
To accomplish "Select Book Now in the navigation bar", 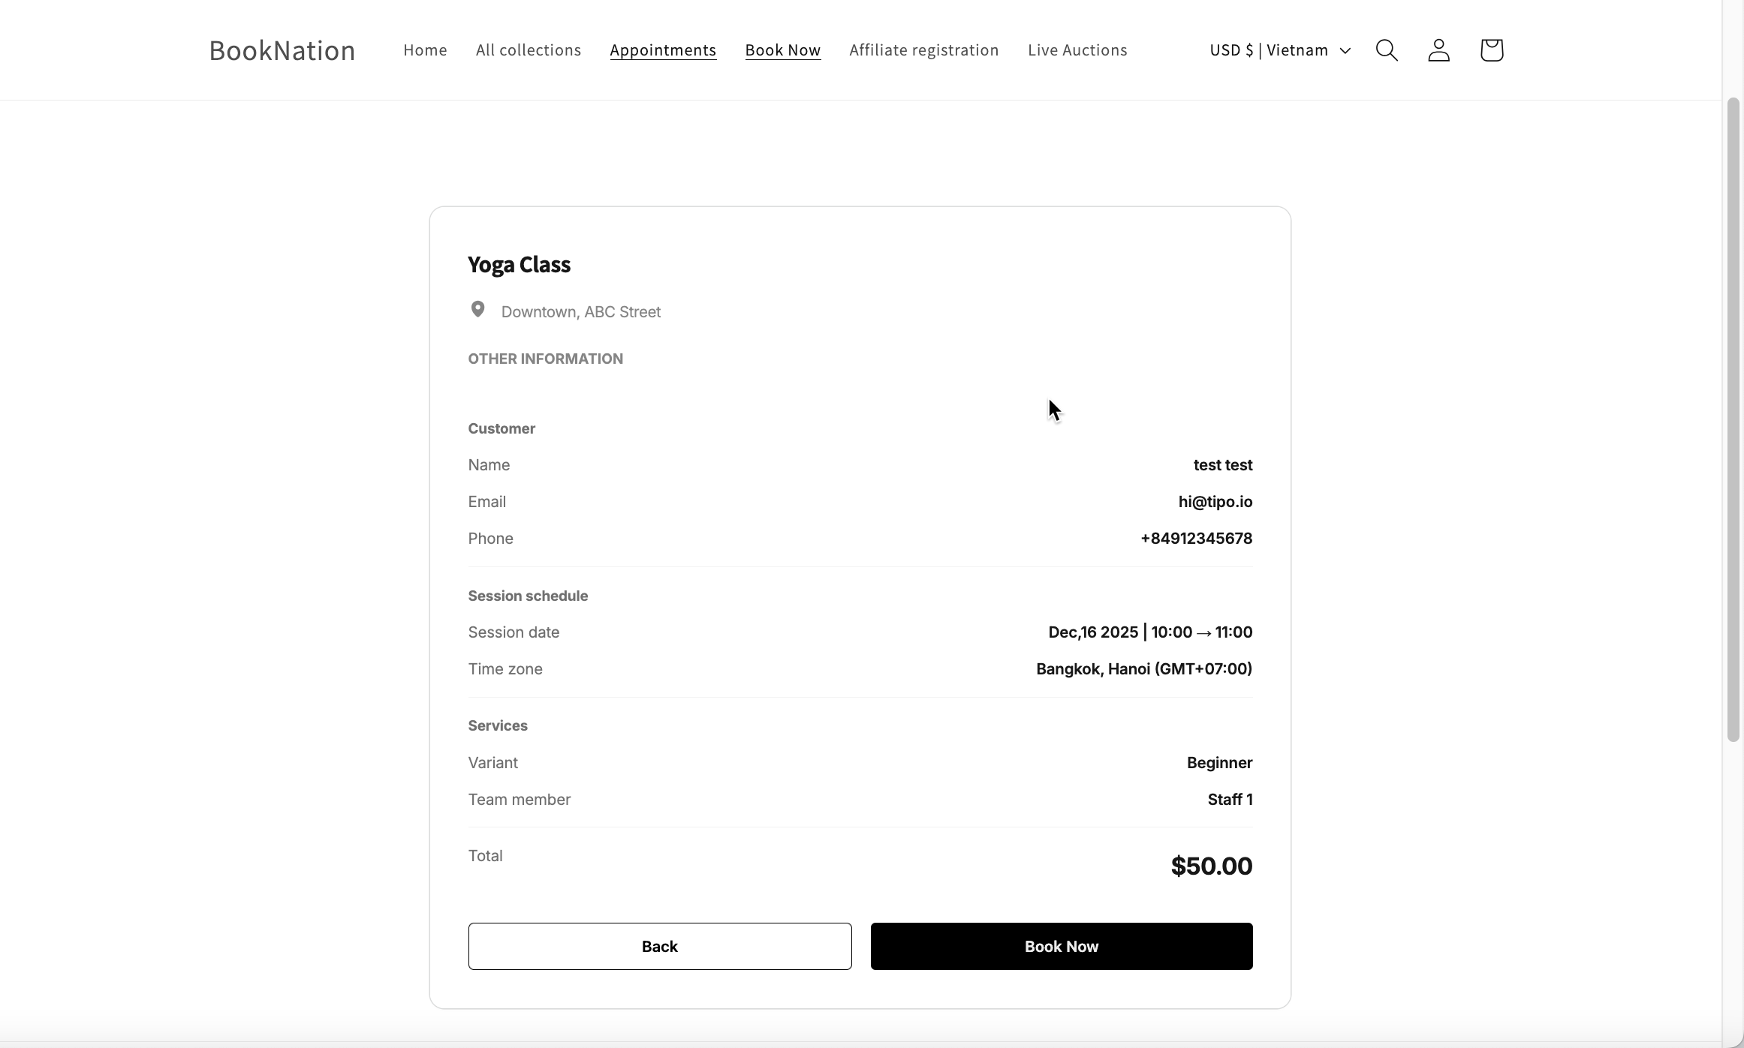I will coord(782,50).
